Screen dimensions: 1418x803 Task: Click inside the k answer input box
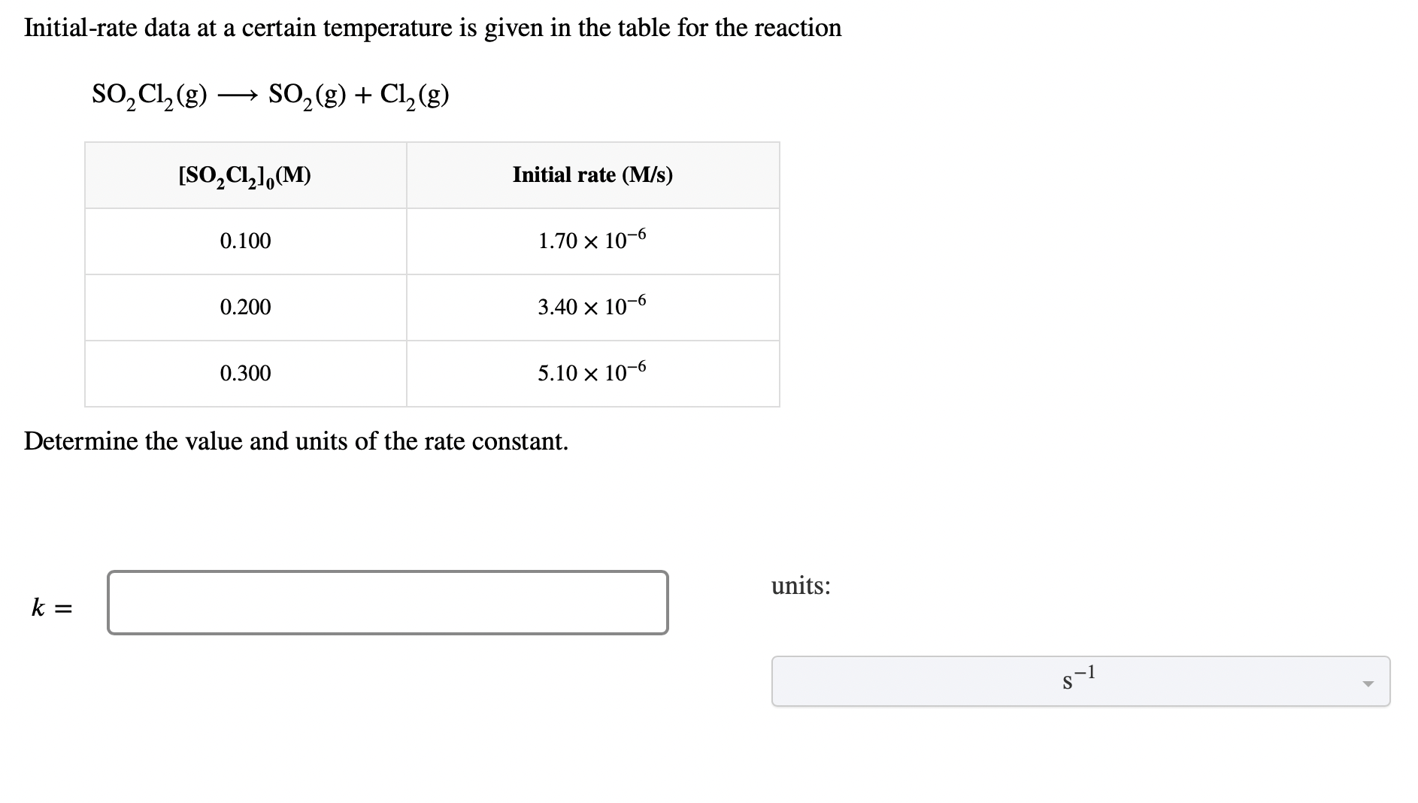(387, 601)
